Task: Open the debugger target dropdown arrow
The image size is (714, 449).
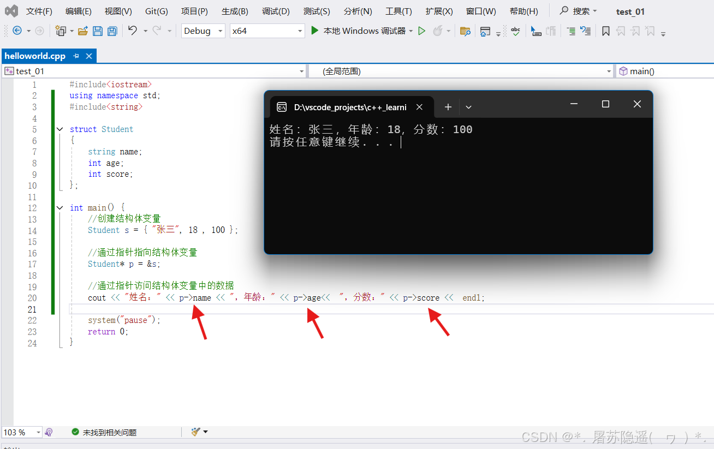Action: (x=410, y=31)
